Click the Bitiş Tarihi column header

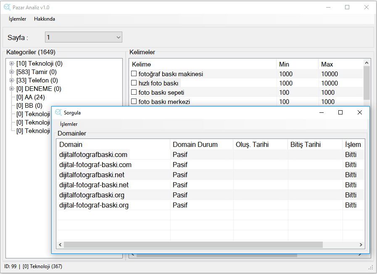tap(315, 144)
